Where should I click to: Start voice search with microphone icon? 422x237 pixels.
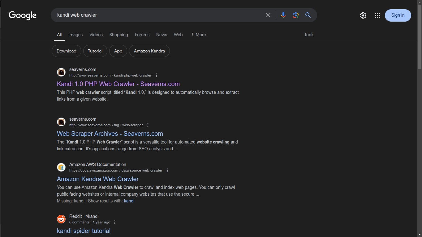click(x=283, y=15)
